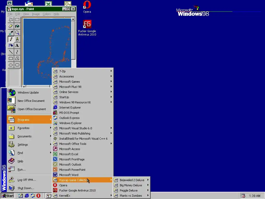Select the Polygon shape tool
The height and width of the screenshot is (199, 265).
[x=17, y=58]
